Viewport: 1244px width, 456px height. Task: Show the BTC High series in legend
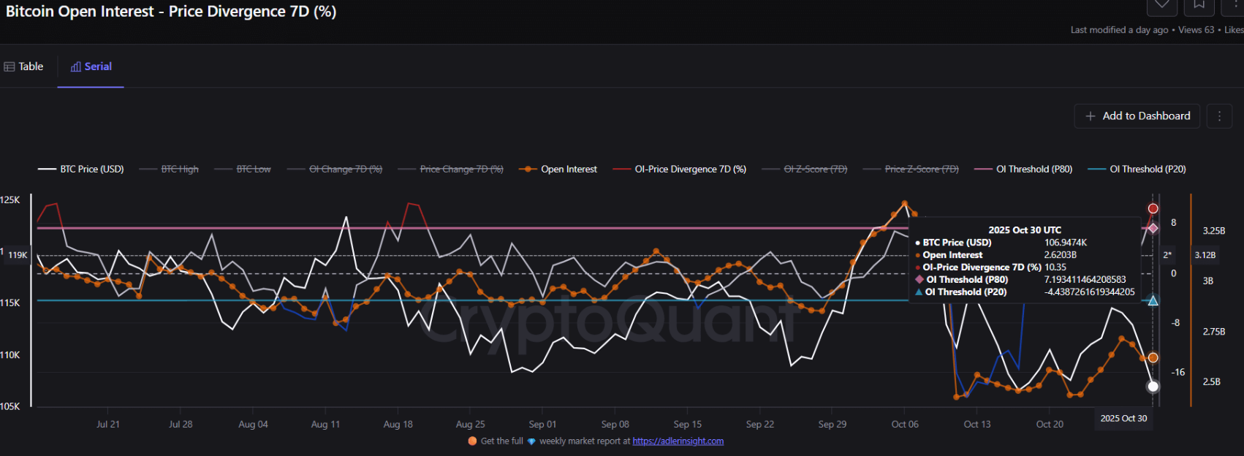pyautogui.click(x=169, y=170)
